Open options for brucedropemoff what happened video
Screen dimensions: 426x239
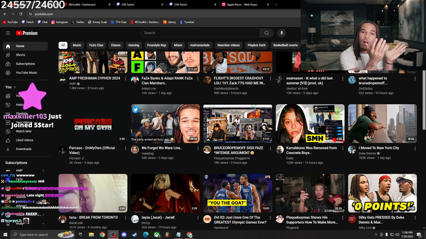click(x=415, y=78)
